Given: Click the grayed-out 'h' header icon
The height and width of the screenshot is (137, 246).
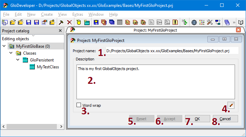Looking at the screenshot, I should [x=151, y=22].
